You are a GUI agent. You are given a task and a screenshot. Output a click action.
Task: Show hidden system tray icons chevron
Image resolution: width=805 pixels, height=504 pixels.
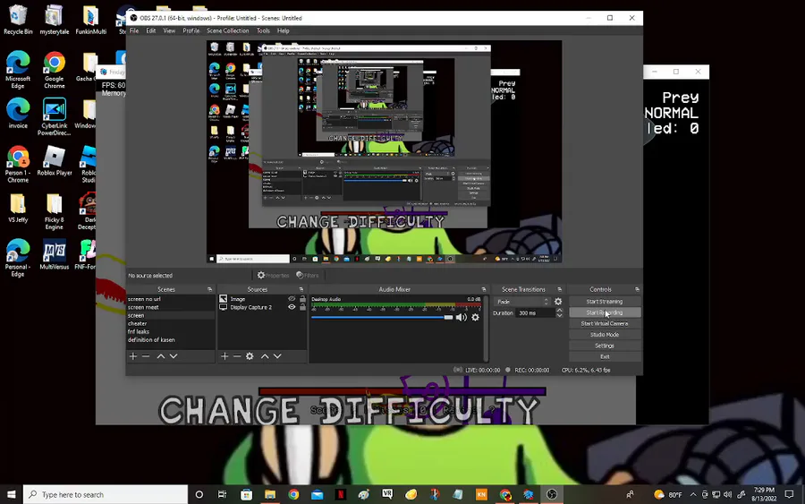[693, 494]
